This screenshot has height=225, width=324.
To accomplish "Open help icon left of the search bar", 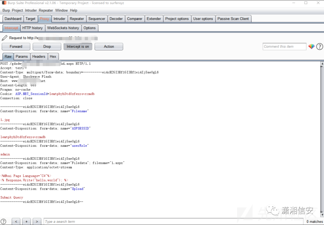I will (x=3, y=221).
